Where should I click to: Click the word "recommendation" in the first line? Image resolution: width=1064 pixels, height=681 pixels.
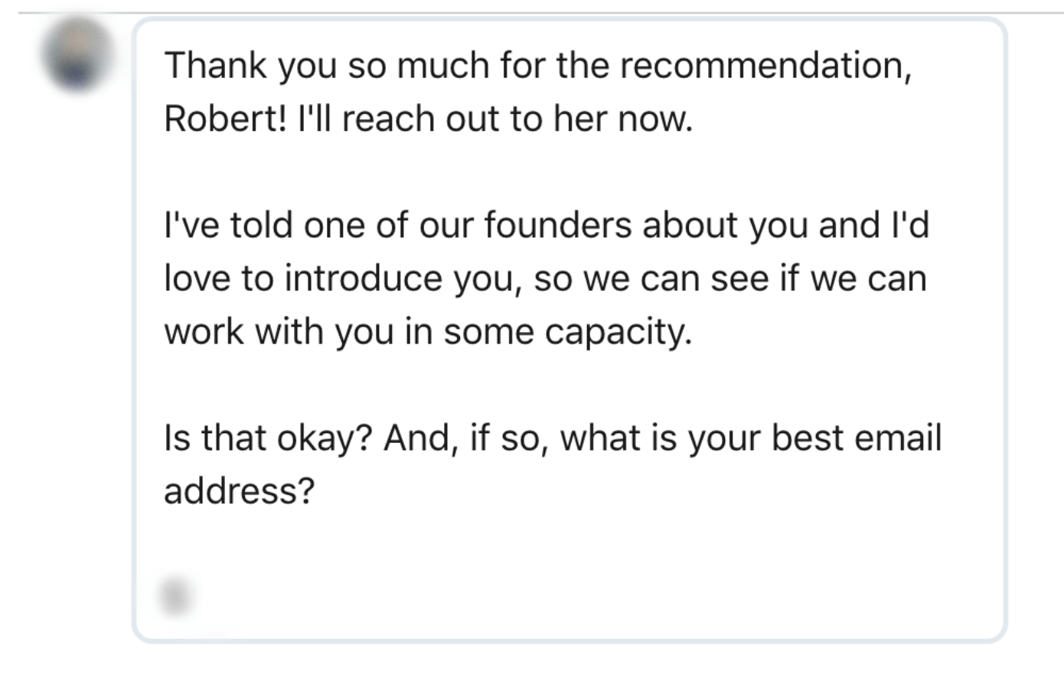[762, 66]
